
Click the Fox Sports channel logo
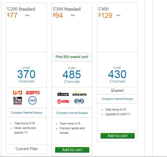point(79,101)
